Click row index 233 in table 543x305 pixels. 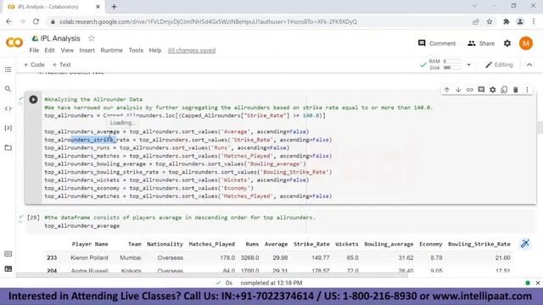pyautogui.click(x=52, y=258)
